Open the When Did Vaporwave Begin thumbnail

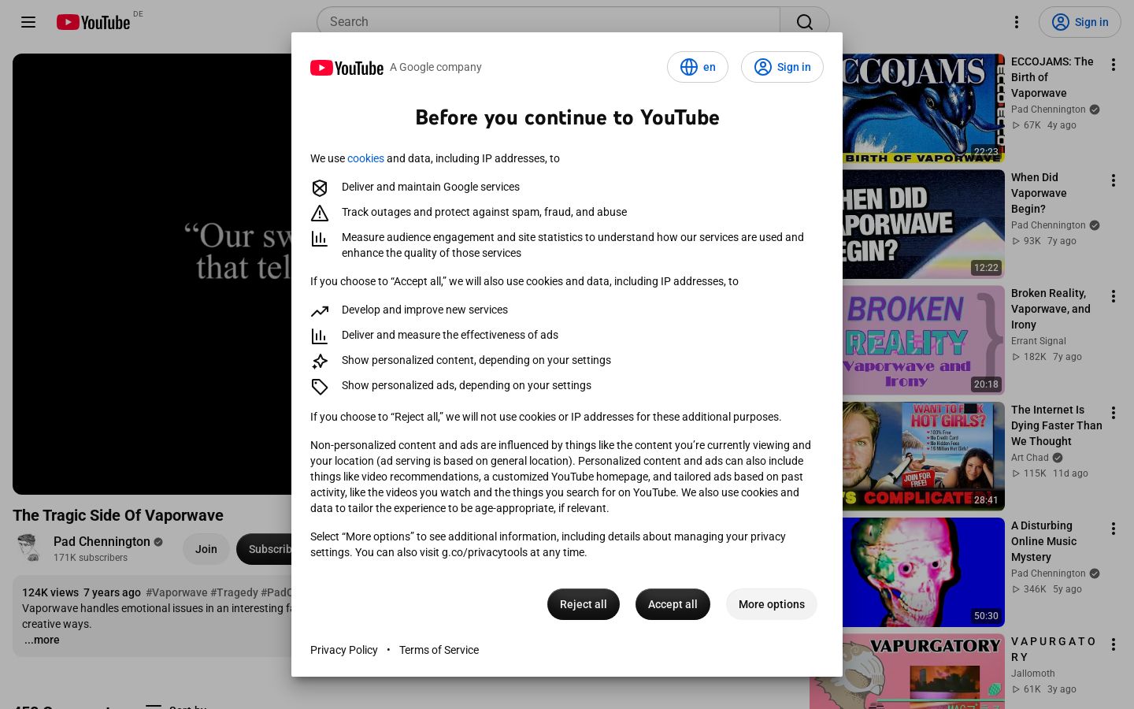924,225
